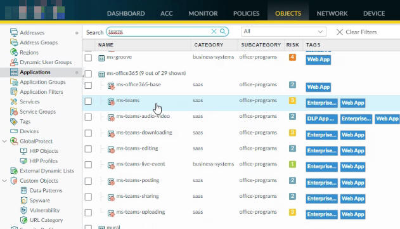
Task: Click the Custom Objects shield icon
Action: pos(14,181)
